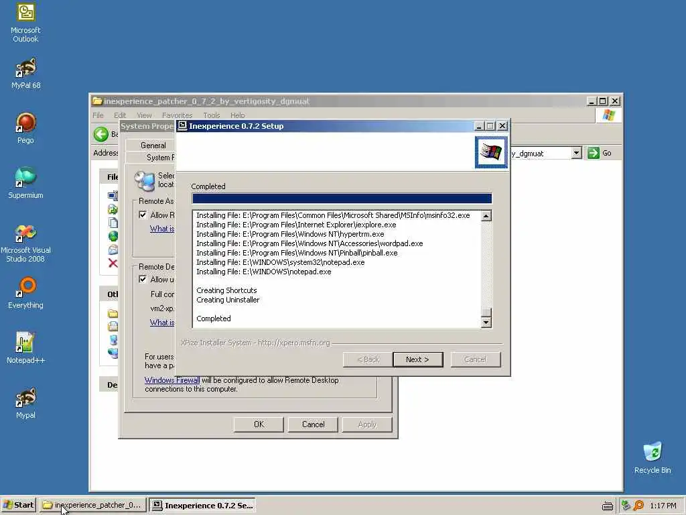
Task: Select the MyPal 68 desktop shortcut
Action: (25, 74)
